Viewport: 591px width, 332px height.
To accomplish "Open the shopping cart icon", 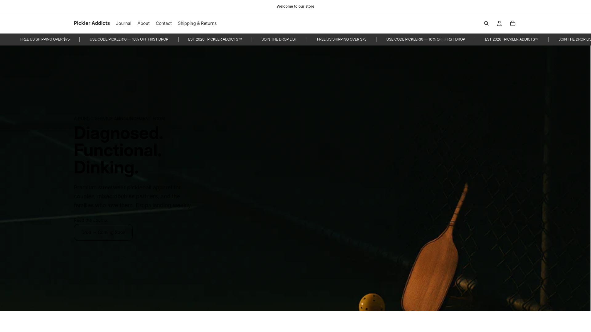I will click(x=513, y=23).
